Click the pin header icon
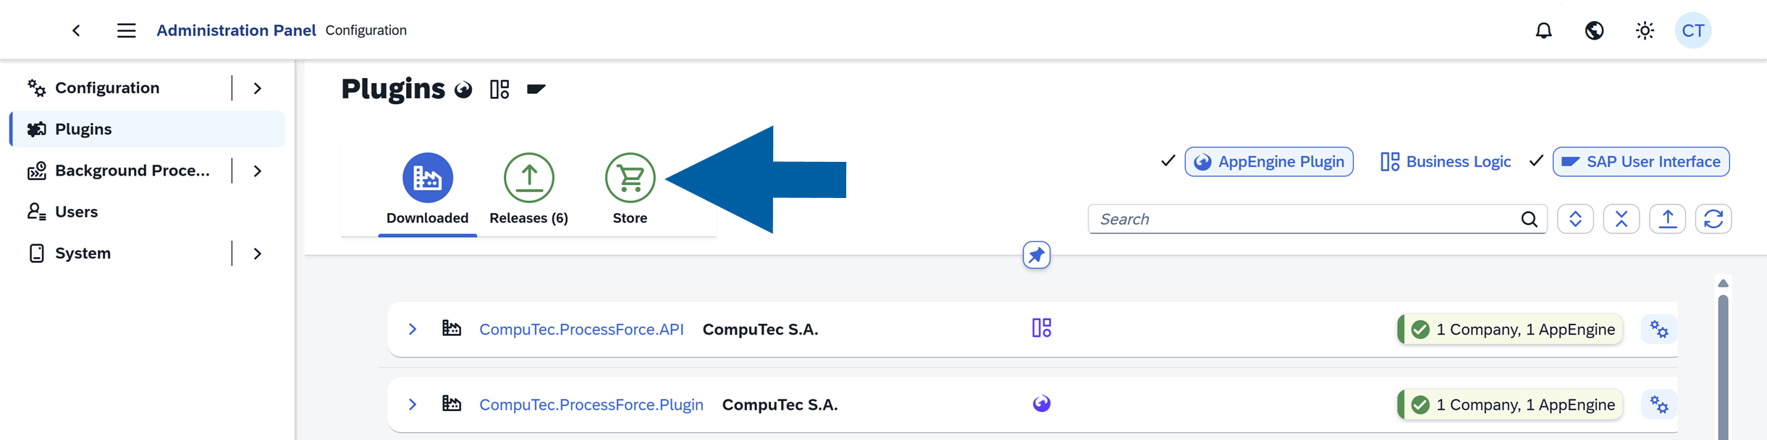The image size is (1767, 440). (1037, 255)
